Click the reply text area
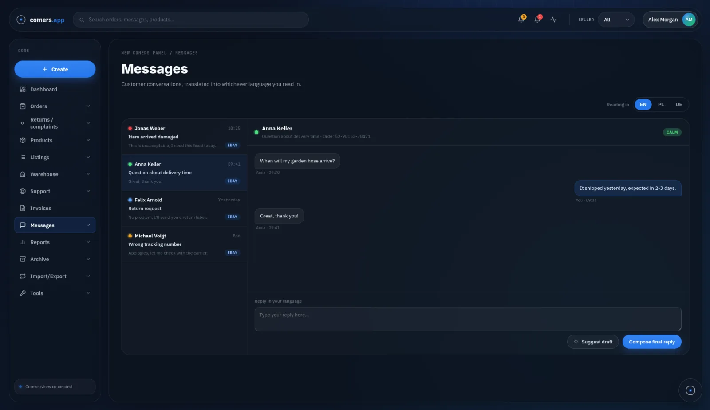 coord(468,319)
